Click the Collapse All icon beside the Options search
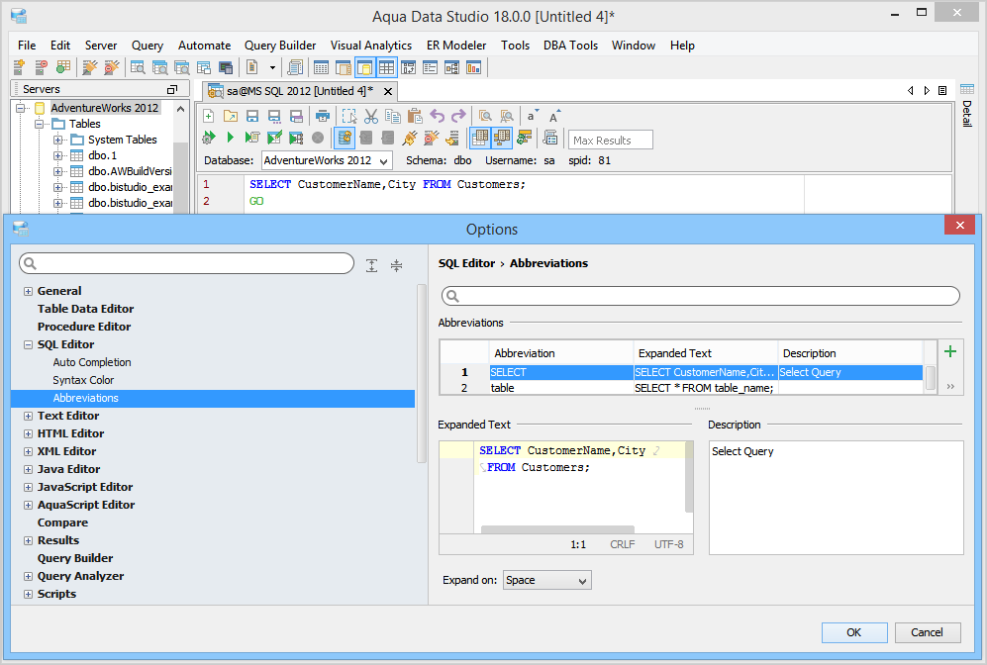The image size is (987, 665). pyautogui.click(x=397, y=265)
